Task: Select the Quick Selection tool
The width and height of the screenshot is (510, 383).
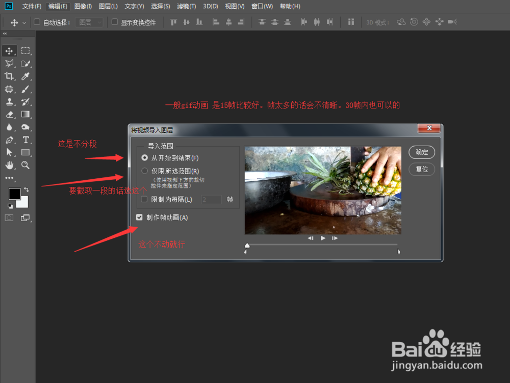Action: (25, 63)
